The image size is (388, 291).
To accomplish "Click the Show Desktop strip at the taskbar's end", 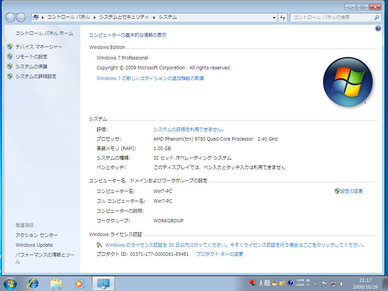I will click(385, 283).
